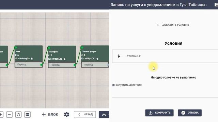Toggle the grid layout icon

pyautogui.click(x=28, y=115)
